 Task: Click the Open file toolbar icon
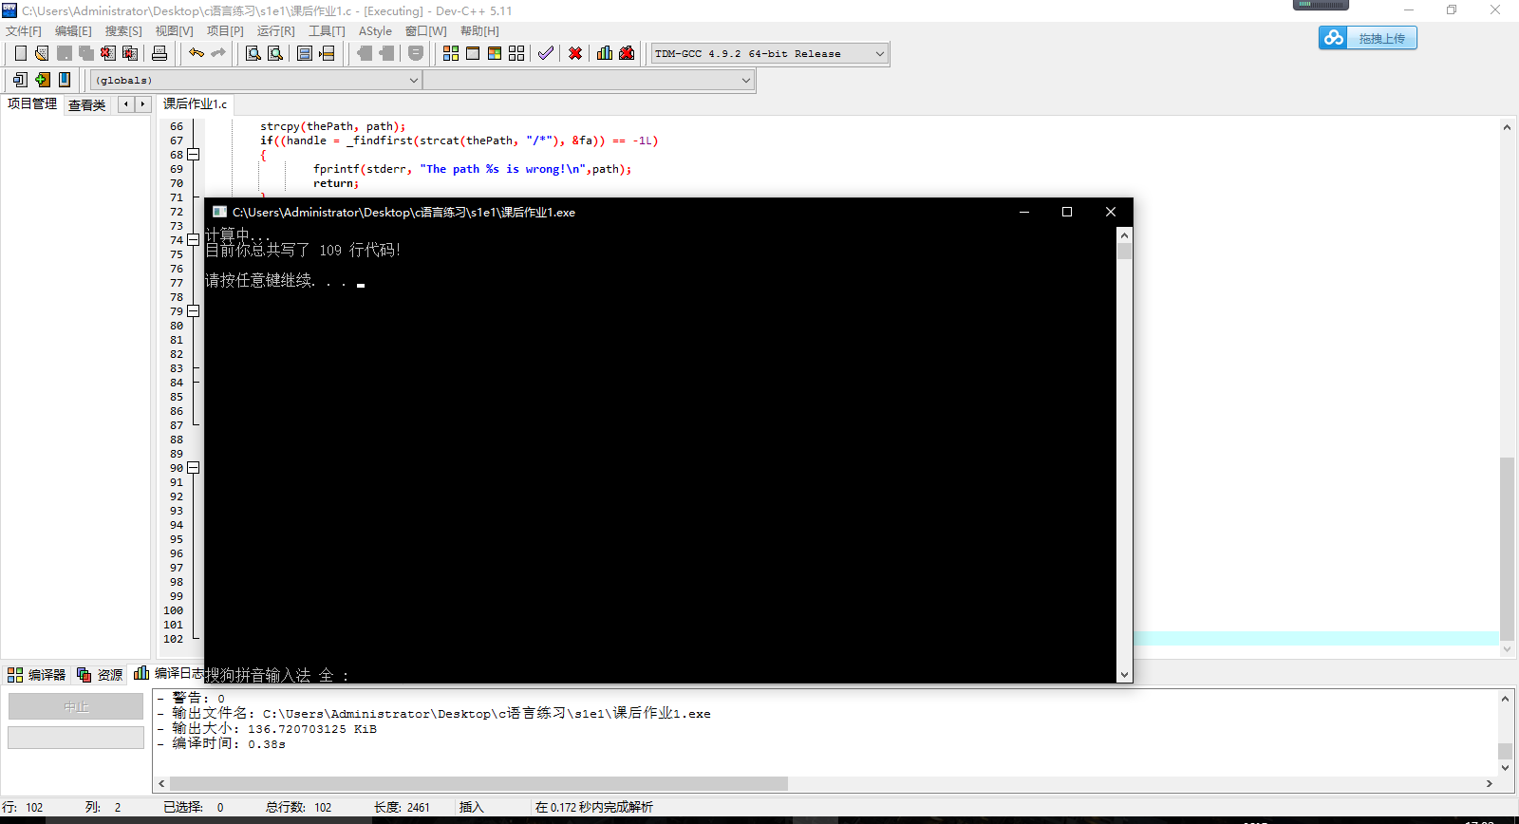[x=42, y=53]
